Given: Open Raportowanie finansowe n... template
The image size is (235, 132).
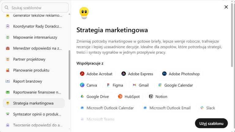Looking at the screenshot, I should (34, 92).
